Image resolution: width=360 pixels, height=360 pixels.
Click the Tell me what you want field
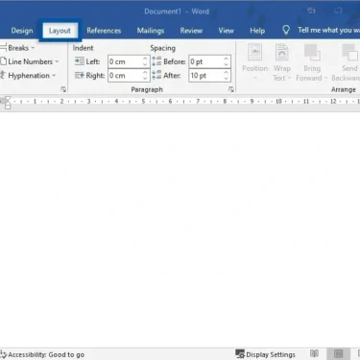(328, 31)
